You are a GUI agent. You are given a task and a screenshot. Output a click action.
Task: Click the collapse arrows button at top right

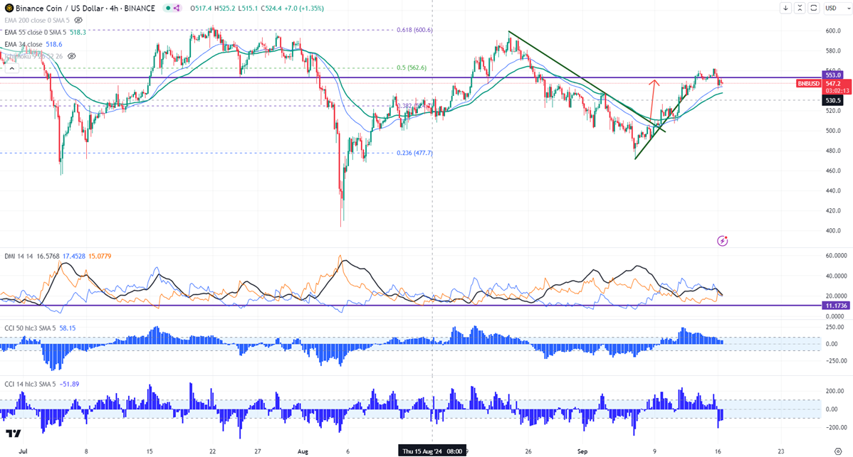800,8
